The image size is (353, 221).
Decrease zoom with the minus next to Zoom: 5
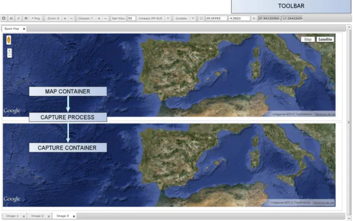[71, 19]
